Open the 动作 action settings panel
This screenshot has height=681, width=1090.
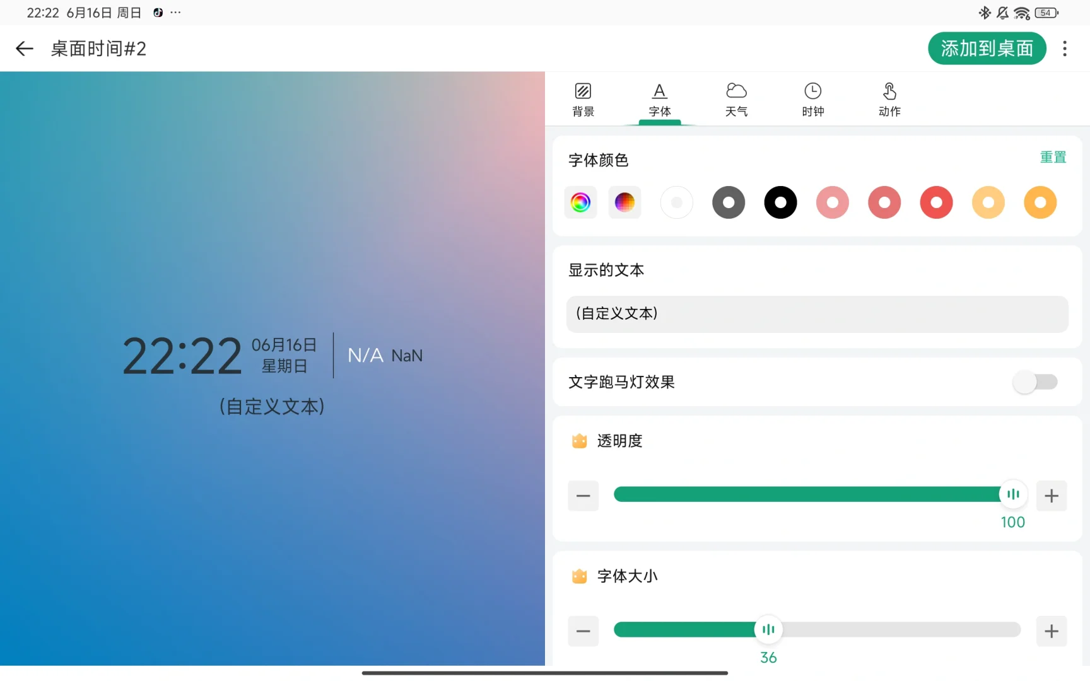[x=889, y=98]
